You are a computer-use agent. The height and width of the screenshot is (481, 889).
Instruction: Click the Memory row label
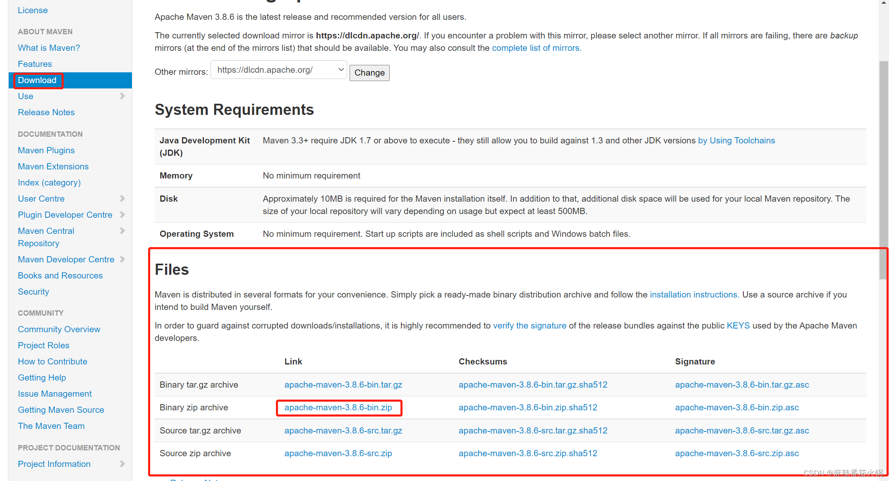176,176
